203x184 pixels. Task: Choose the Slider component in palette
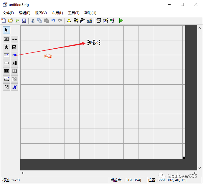click(x=14, y=39)
